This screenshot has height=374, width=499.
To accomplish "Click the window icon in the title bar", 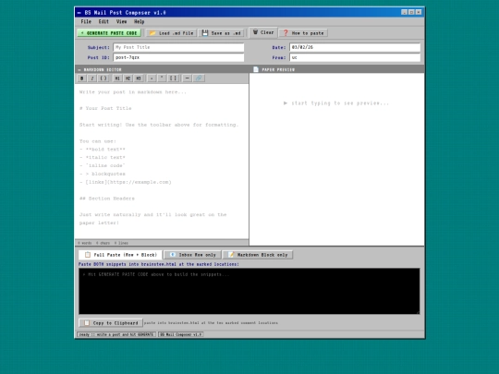I will [x=79, y=13].
